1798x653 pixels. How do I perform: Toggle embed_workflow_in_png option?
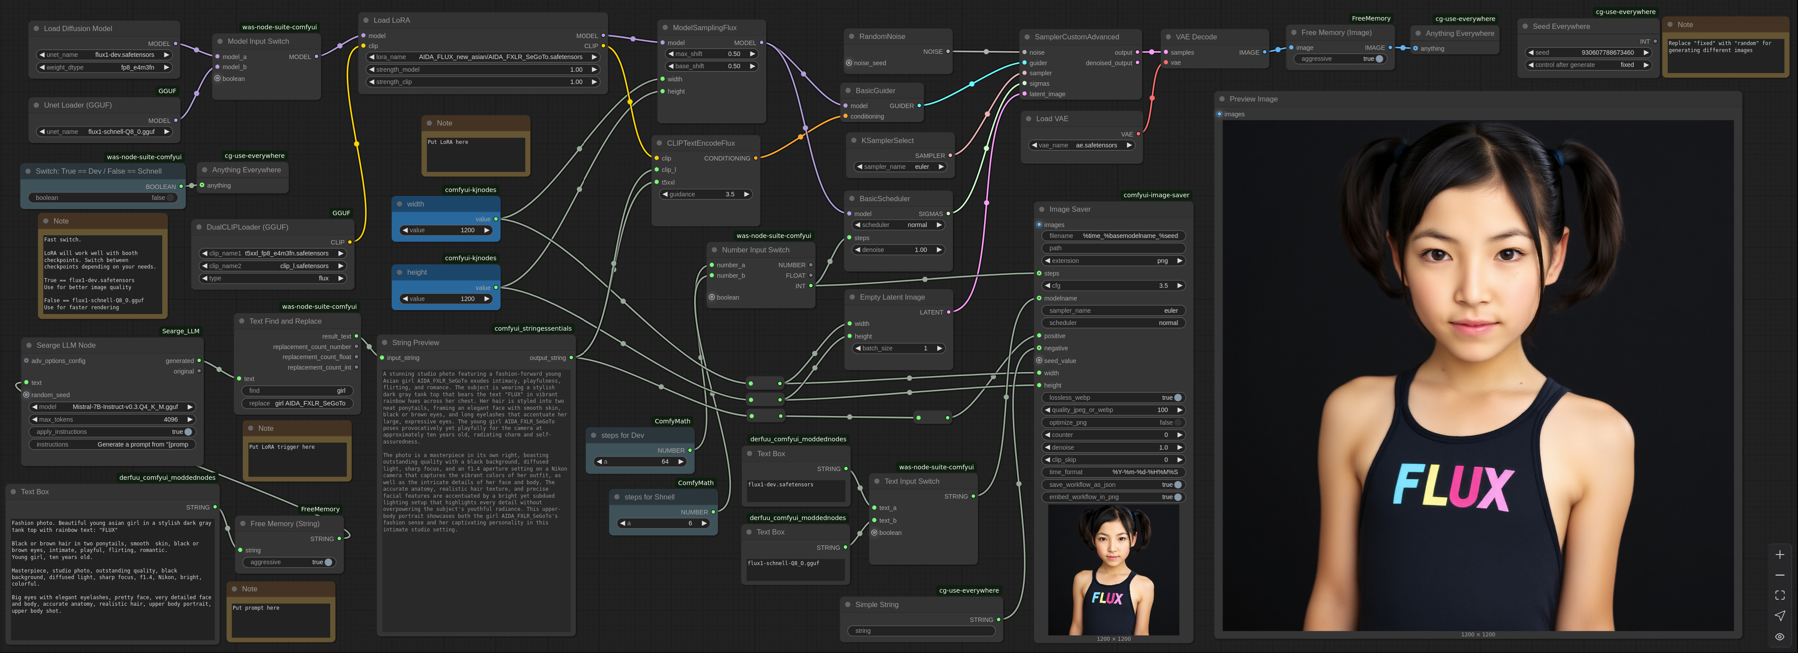(1113, 497)
